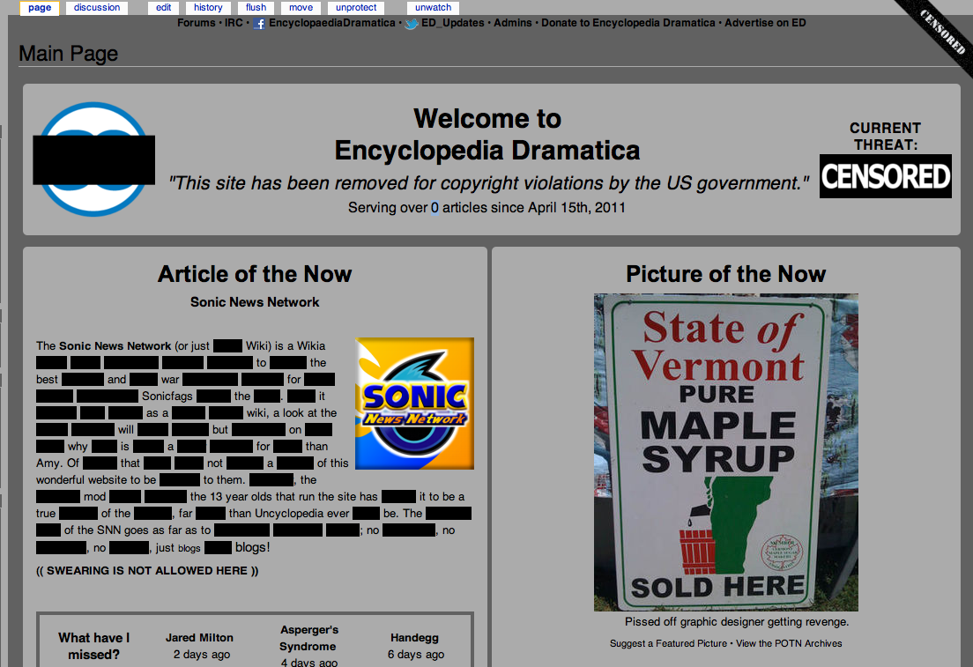The width and height of the screenshot is (973, 667).
Task: Click the Twitter bird icon beside ED_Updates
Action: point(411,24)
